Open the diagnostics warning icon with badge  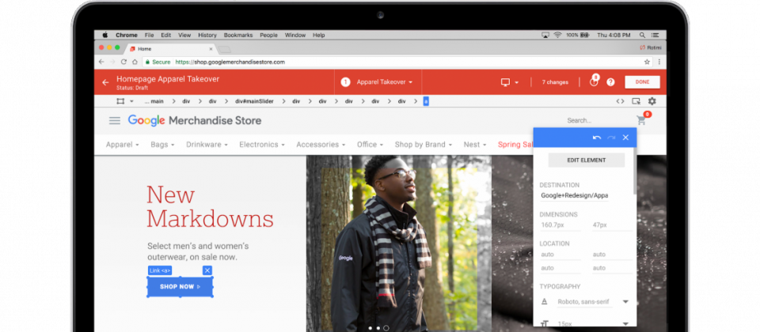pos(594,81)
